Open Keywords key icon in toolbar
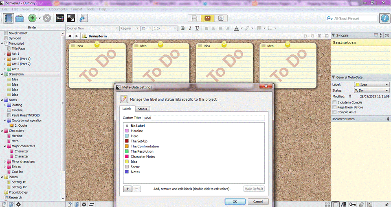 (59, 18)
